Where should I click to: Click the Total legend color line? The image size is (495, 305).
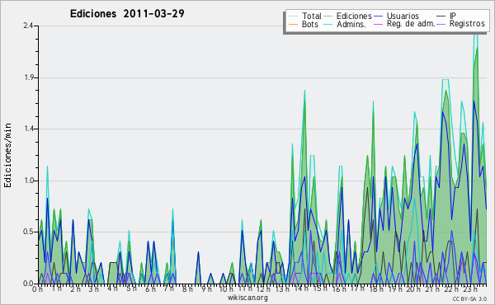point(293,16)
